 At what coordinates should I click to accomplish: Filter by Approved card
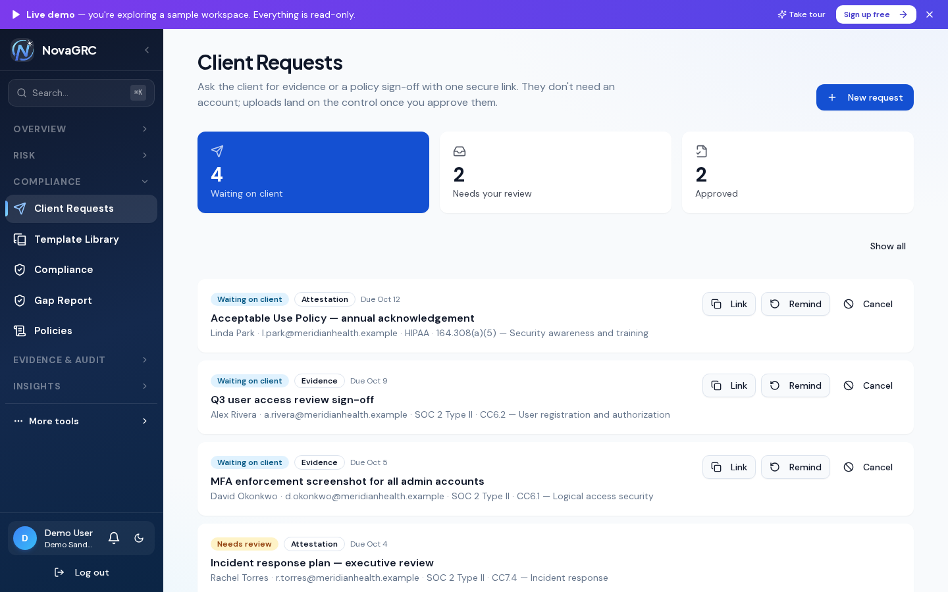pyautogui.click(x=798, y=172)
